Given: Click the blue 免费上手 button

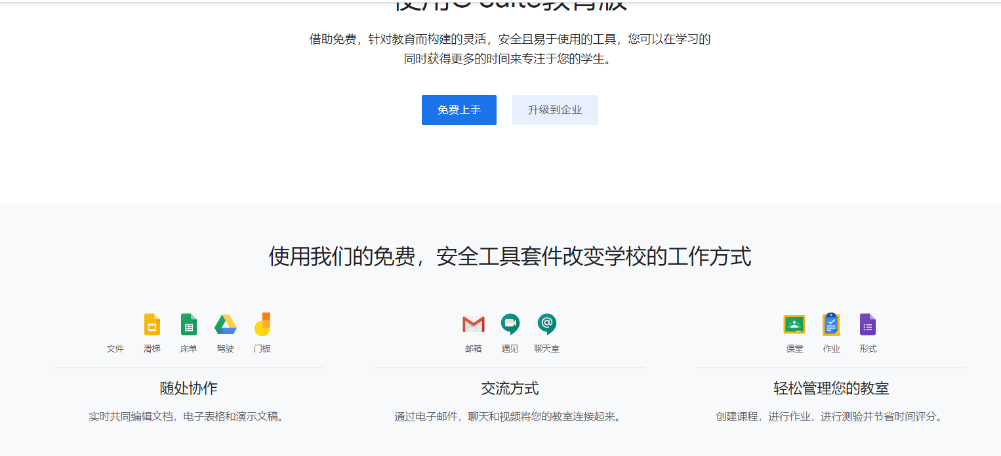Looking at the screenshot, I should coord(459,110).
